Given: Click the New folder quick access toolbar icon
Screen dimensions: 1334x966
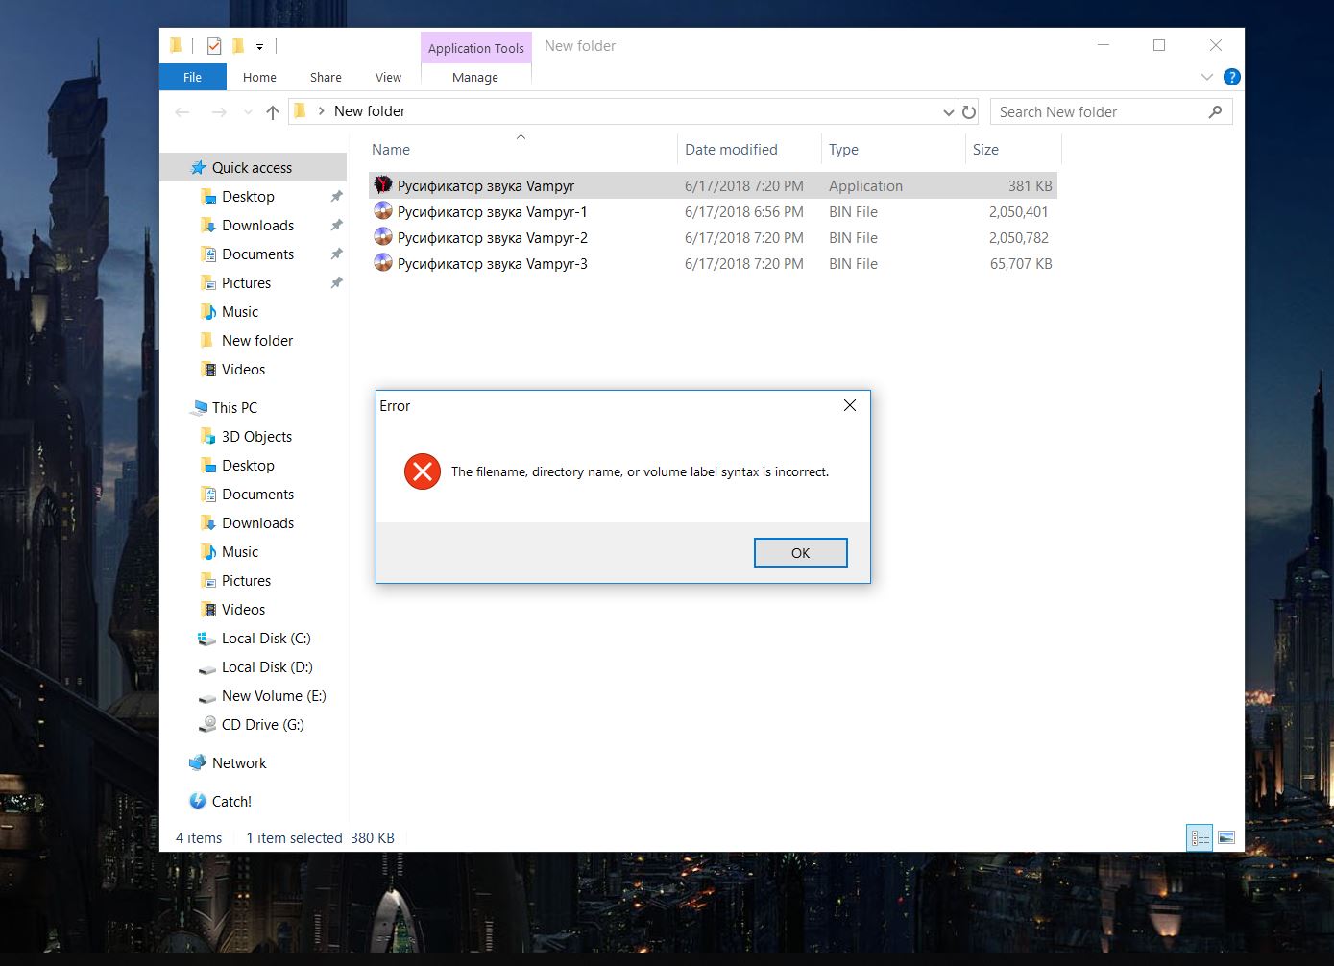Looking at the screenshot, I should tap(237, 45).
